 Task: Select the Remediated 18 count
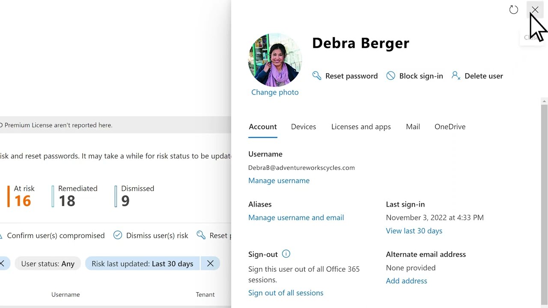coord(75,196)
